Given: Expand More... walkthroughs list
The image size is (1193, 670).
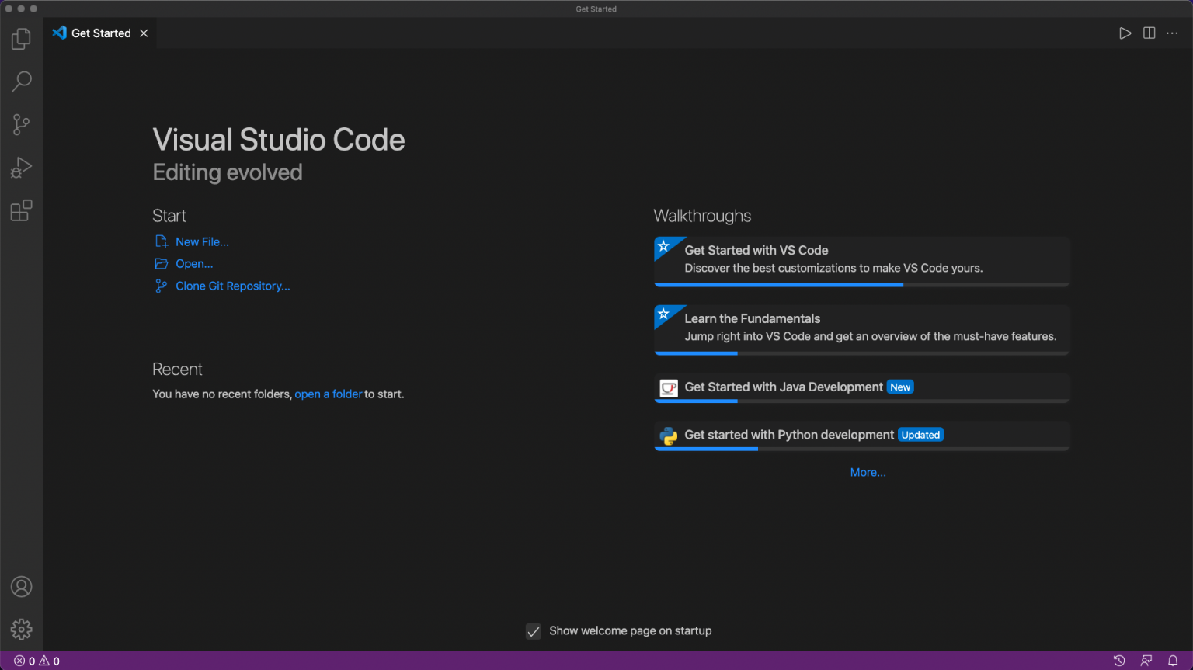Looking at the screenshot, I should pyautogui.click(x=868, y=472).
